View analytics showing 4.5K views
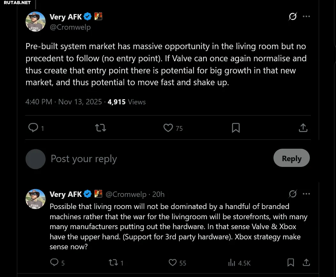This screenshot has width=336, height=277. pos(232,263)
